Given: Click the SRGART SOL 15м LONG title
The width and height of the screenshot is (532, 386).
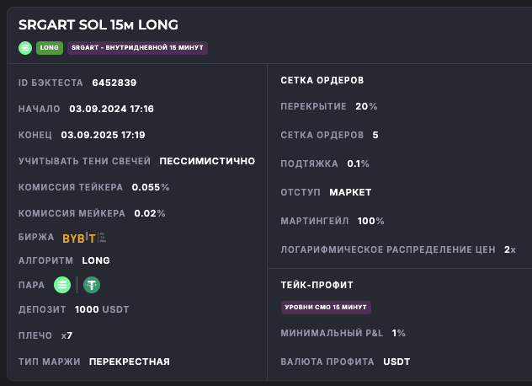Looking at the screenshot, I should 98,25.
